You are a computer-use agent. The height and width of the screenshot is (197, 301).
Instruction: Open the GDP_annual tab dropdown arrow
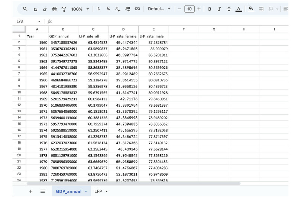point(86,191)
